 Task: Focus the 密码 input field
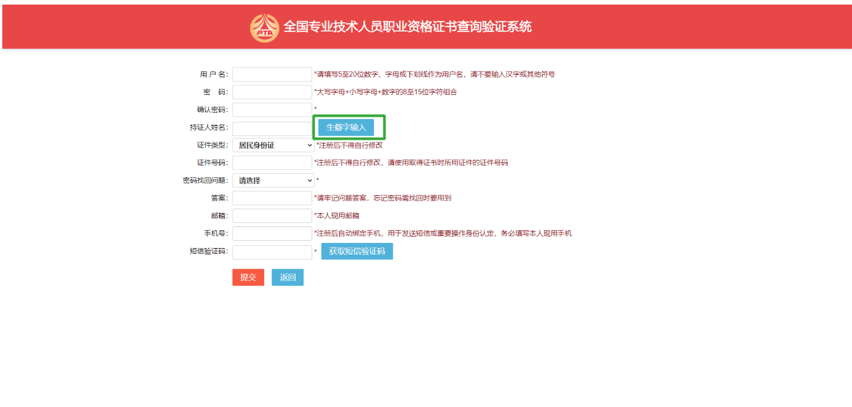pyautogui.click(x=272, y=92)
